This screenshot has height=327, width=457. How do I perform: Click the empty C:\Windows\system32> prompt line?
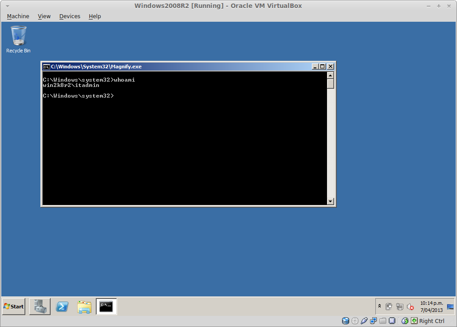tap(78, 95)
